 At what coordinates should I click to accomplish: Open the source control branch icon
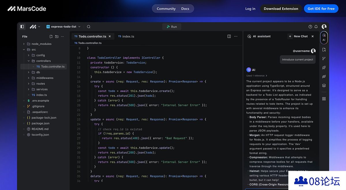[x=324, y=59]
